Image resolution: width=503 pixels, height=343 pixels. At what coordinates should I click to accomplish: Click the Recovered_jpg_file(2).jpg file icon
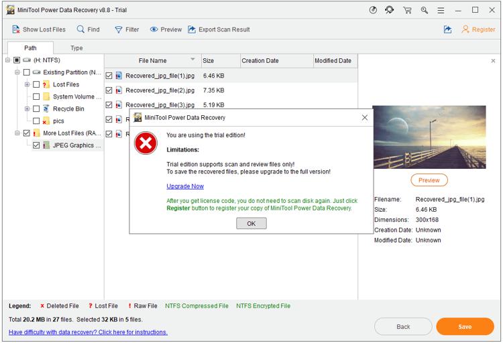118,90
